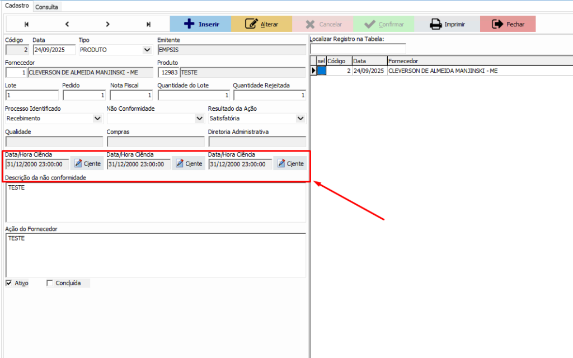Click the Localizar Registro na Tabela field
This screenshot has width=573, height=358.
[x=358, y=49]
